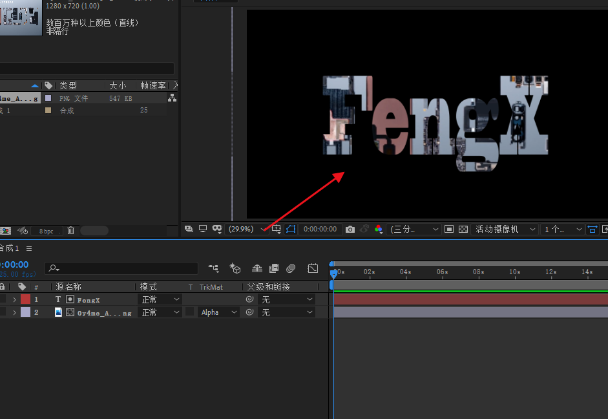Screen dimensions: 608x419
Task: Toggle the lock switch for FengX layer
Action: pos(3,299)
